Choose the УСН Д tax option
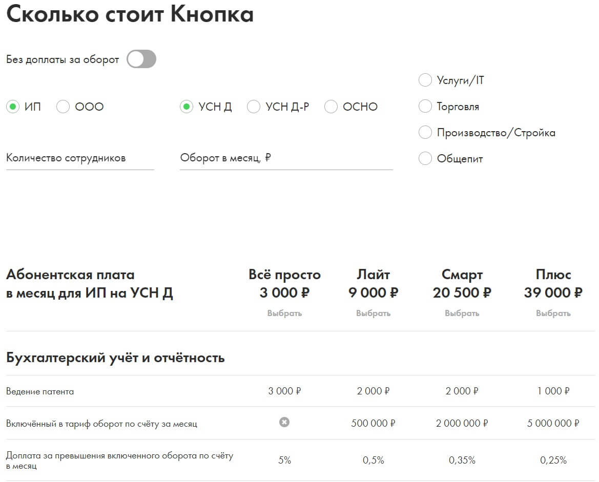Screen dimensions: 599x482 point(187,107)
